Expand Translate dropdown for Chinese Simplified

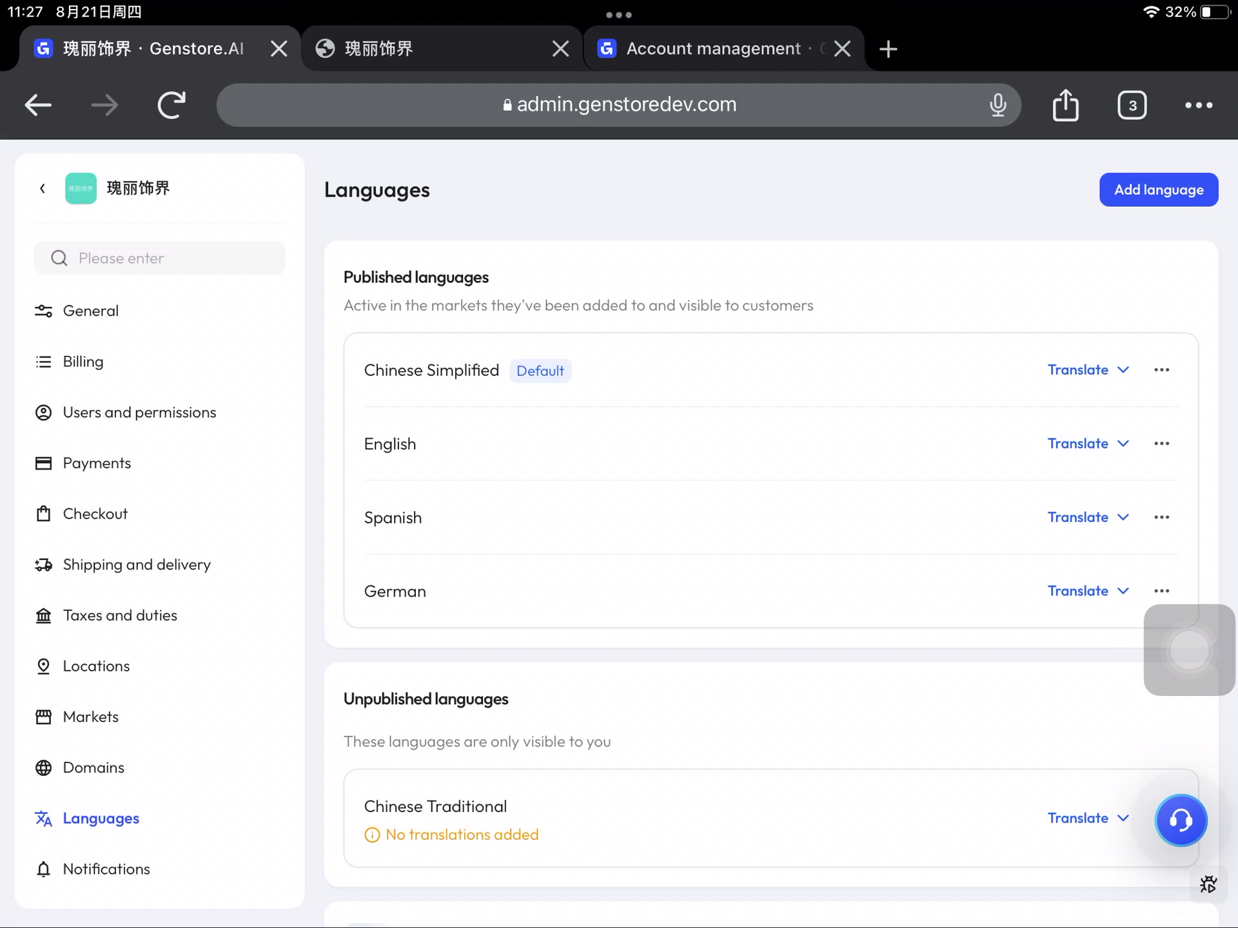pyautogui.click(x=1088, y=370)
